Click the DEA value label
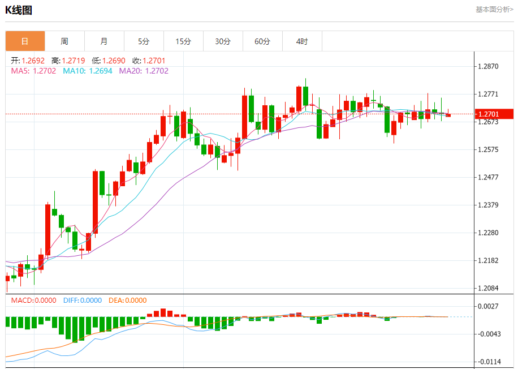 [x=127, y=301]
